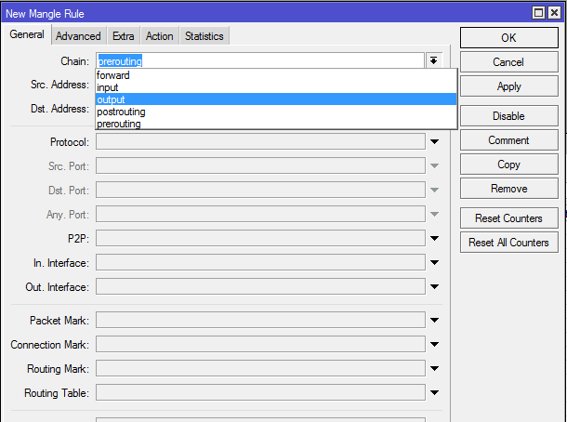Expand the Packet Mark arrow
The image size is (567, 422).
434,321
